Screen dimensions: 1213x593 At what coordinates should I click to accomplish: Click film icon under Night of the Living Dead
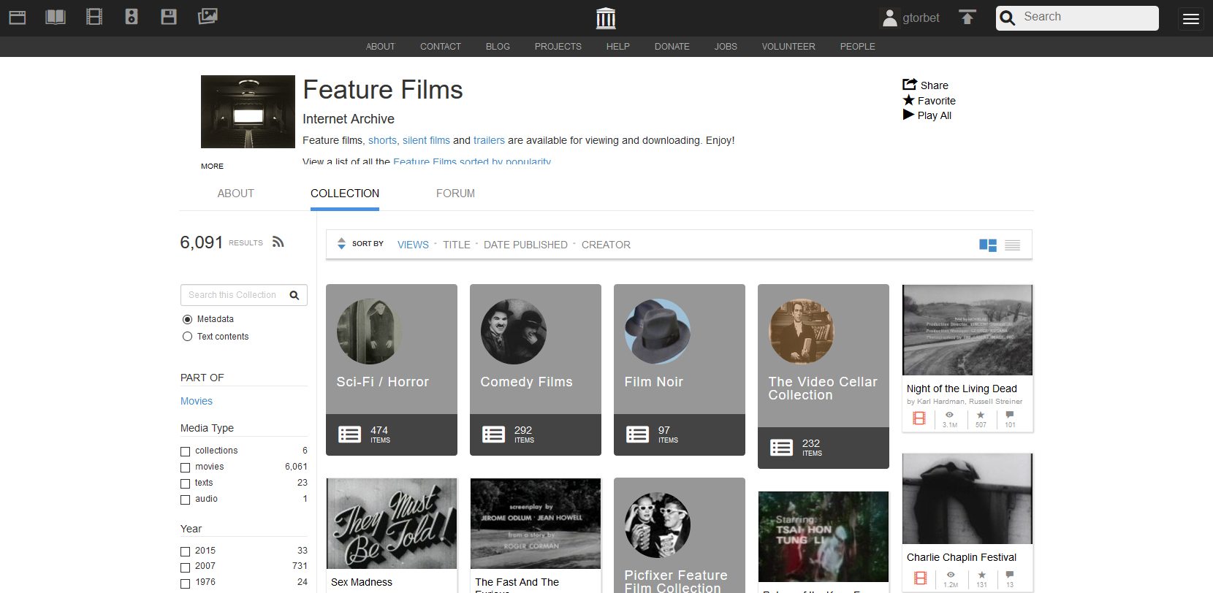pyautogui.click(x=919, y=418)
